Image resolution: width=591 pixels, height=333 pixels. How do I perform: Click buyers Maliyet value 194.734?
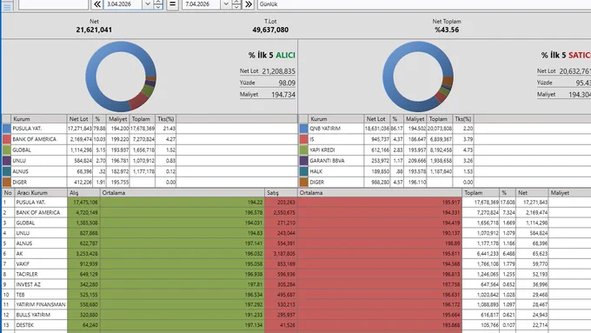pos(283,95)
